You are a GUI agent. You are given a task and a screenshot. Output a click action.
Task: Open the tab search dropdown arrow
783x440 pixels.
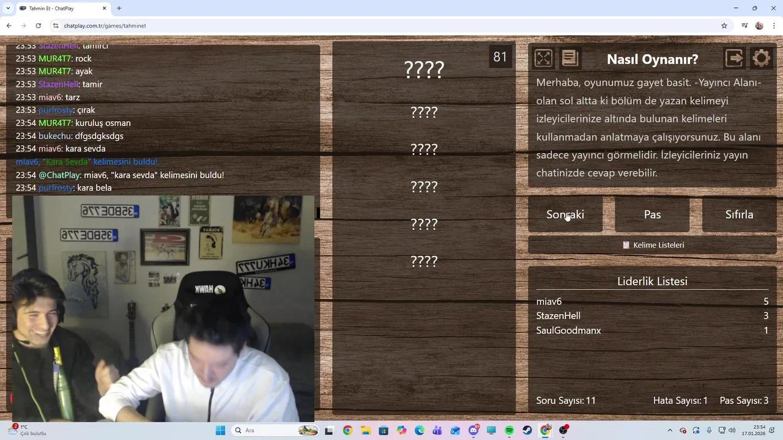coord(7,9)
